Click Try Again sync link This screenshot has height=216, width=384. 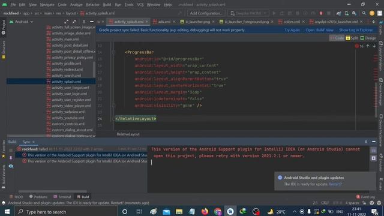pyautogui.click(x=292, y=30)
